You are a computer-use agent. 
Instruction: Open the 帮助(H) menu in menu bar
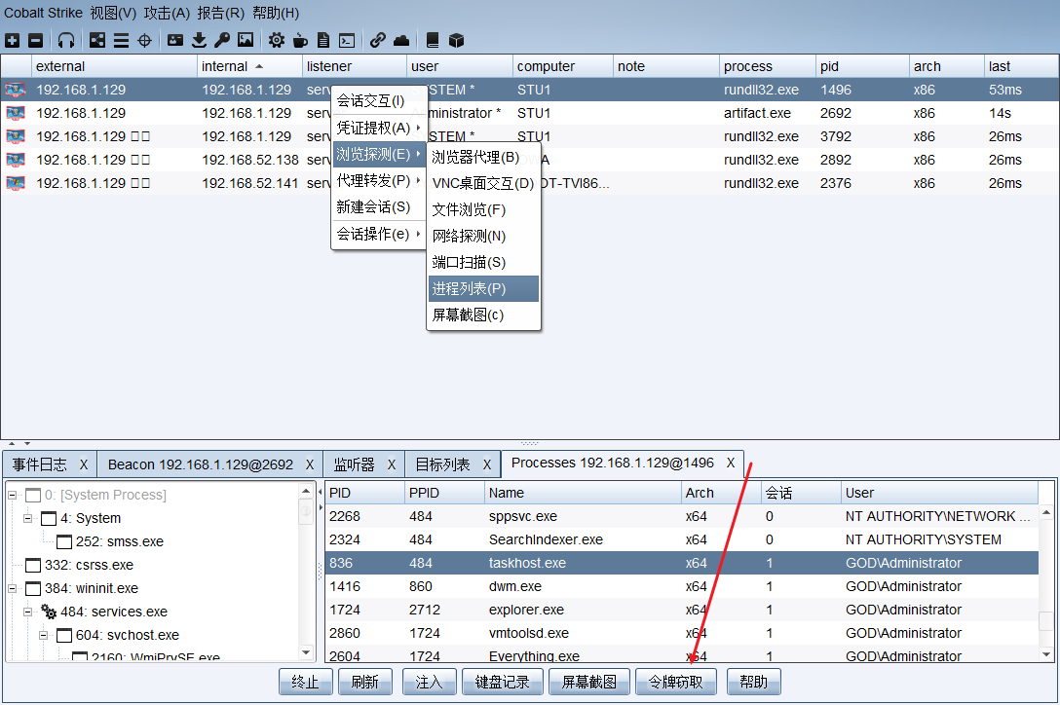tap(276, 13)
